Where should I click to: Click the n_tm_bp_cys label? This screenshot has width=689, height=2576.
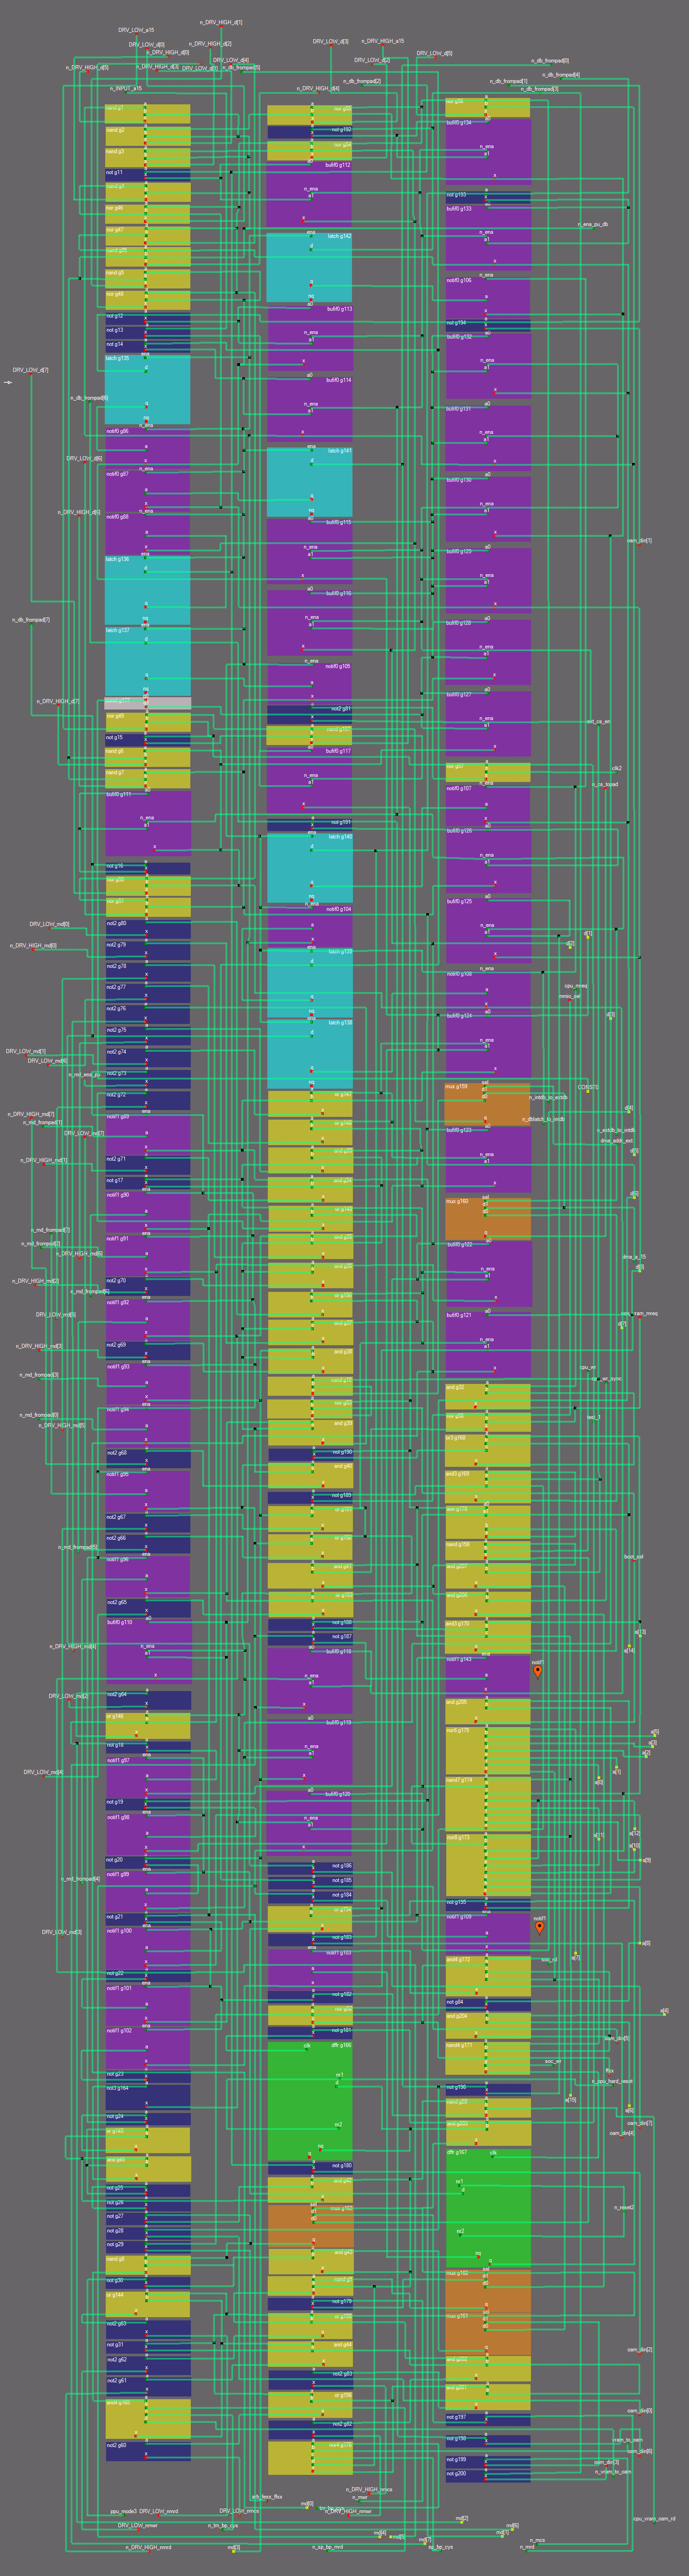point(223,2525)
